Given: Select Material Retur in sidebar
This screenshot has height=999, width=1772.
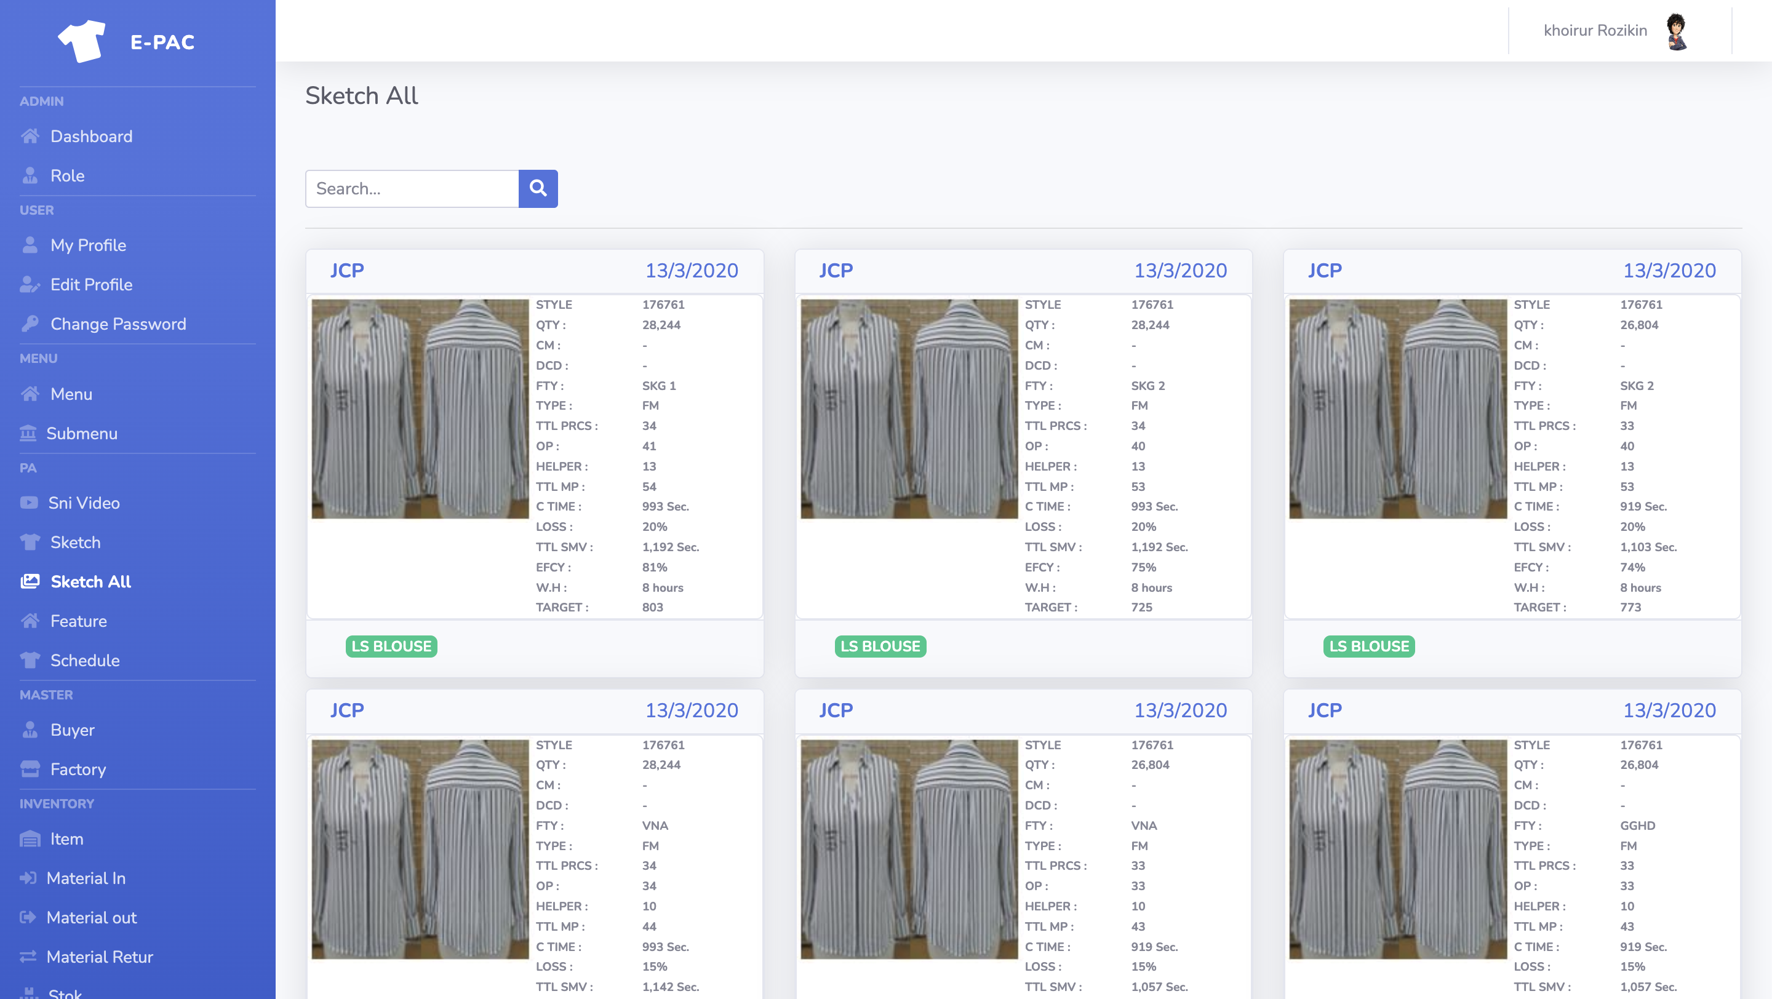Looking at the screenshot, I should click(x=99, y=957).
